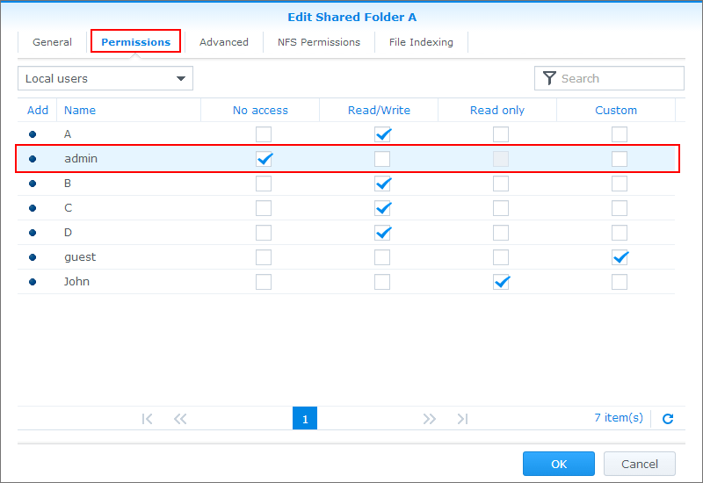The height and width of the screenshot is (483, 703).
Task: Open the File Indexing tab
Action: click(421, 42)
